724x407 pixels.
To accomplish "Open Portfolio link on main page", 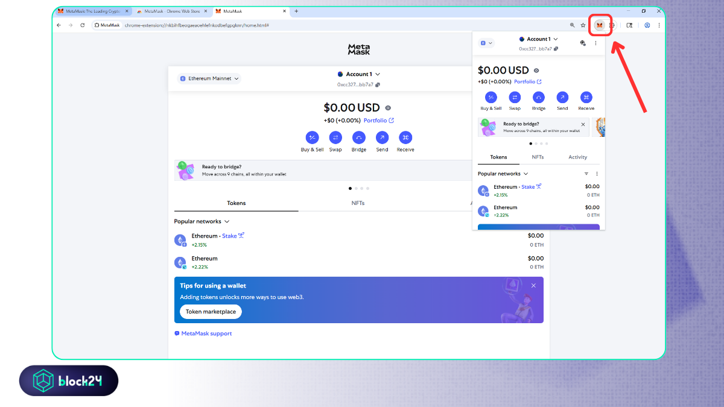I will (379, 121).
